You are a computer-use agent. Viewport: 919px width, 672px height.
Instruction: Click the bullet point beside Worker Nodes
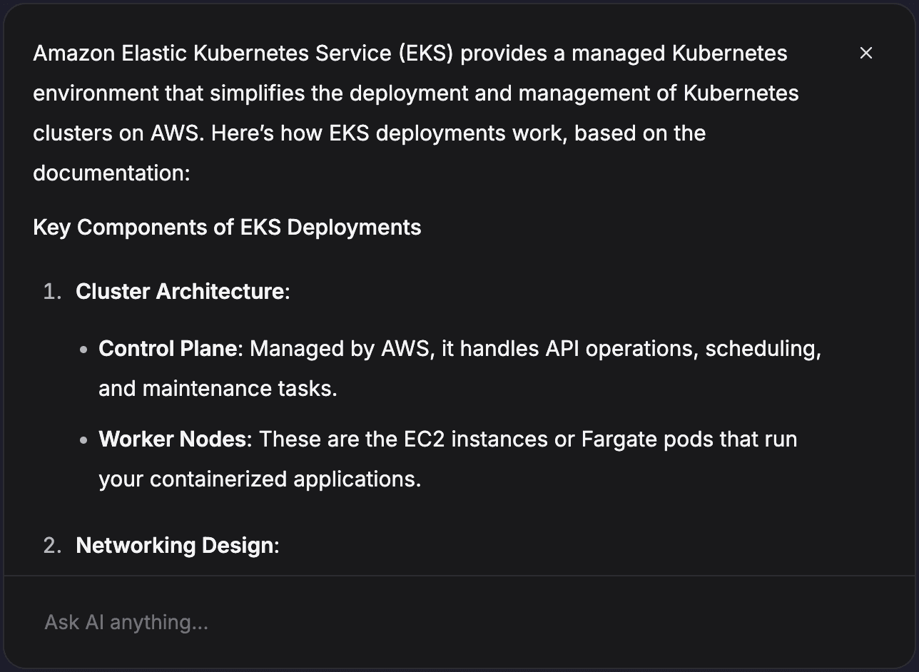83,439
